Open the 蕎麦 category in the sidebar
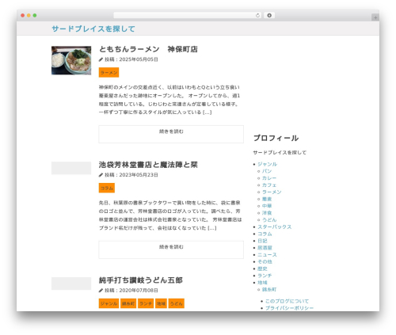This screenshot has width=396, height=335. pyautogui.click(x=267, y=199)
